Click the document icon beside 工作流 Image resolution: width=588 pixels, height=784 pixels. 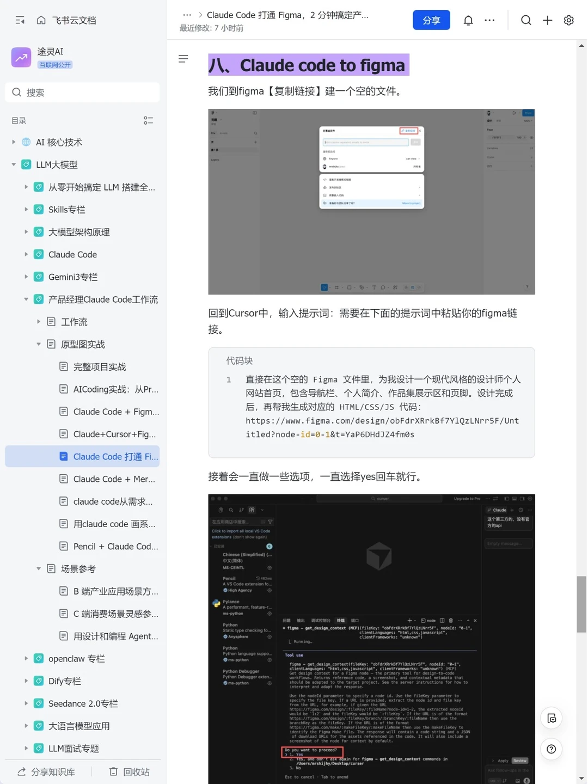pos(51,322)
